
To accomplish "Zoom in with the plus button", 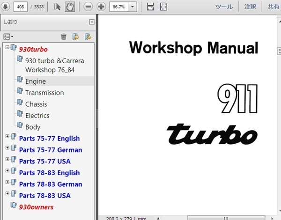I will point(101,7).
